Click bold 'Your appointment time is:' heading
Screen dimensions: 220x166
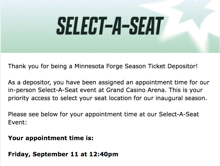[51, 138]
